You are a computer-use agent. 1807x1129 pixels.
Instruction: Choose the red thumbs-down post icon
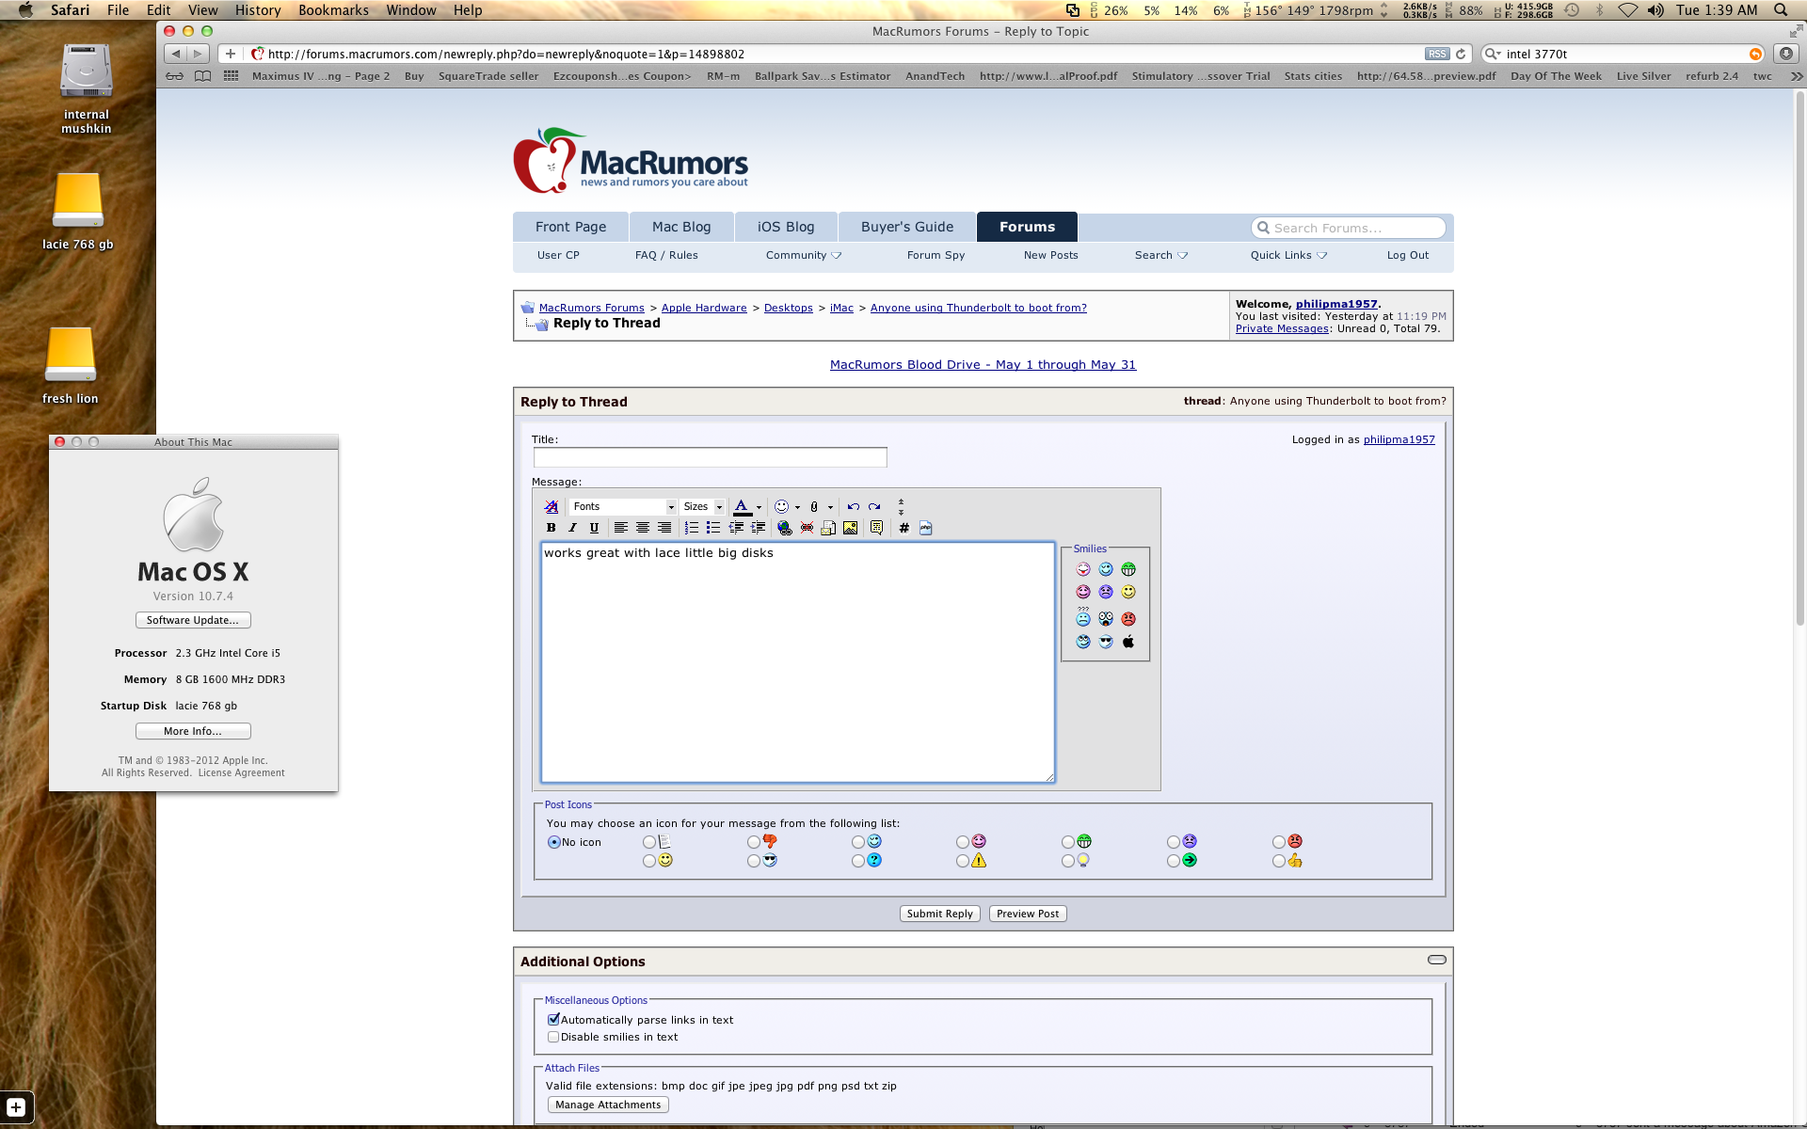coord(754,842)
